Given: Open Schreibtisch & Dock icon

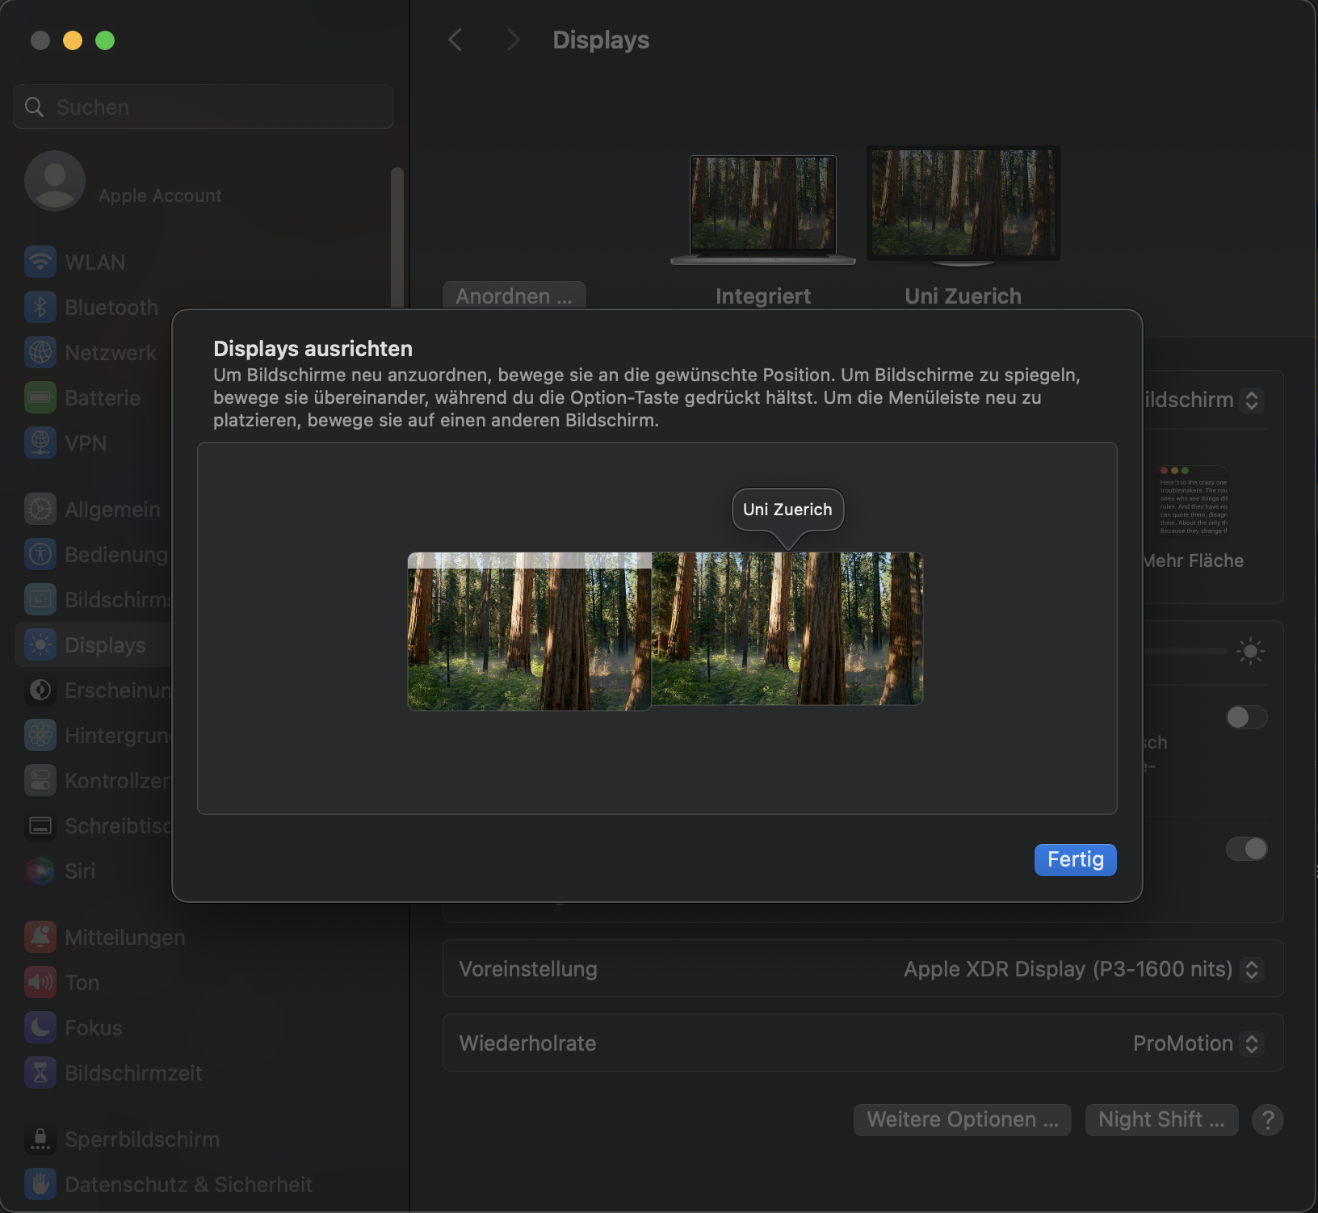Looking at the screenshot, I should pos(40,825).
